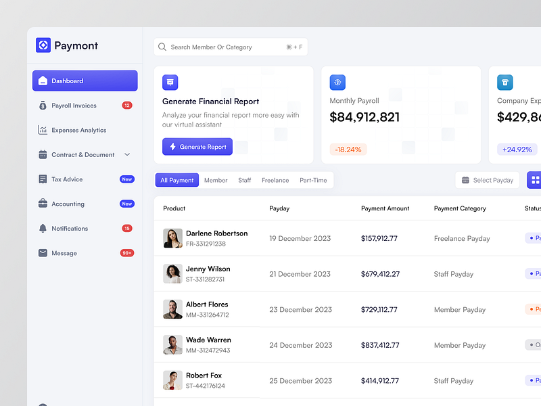
Task: Click the Paymont logo icon
Action: click(x=43, y=45)
